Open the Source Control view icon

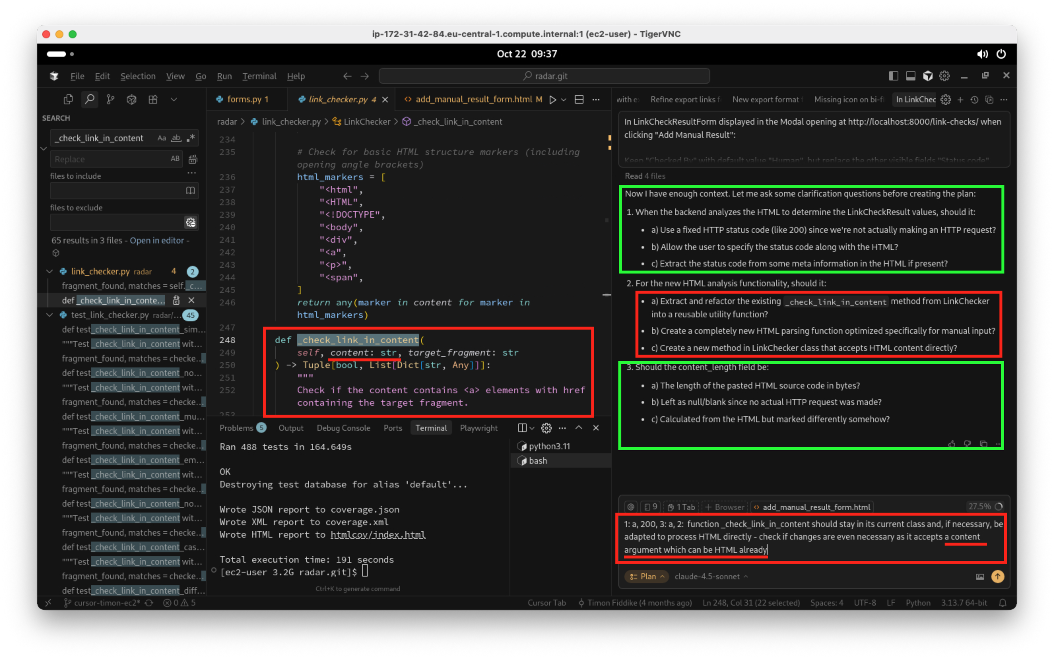[x=110, y=99]
